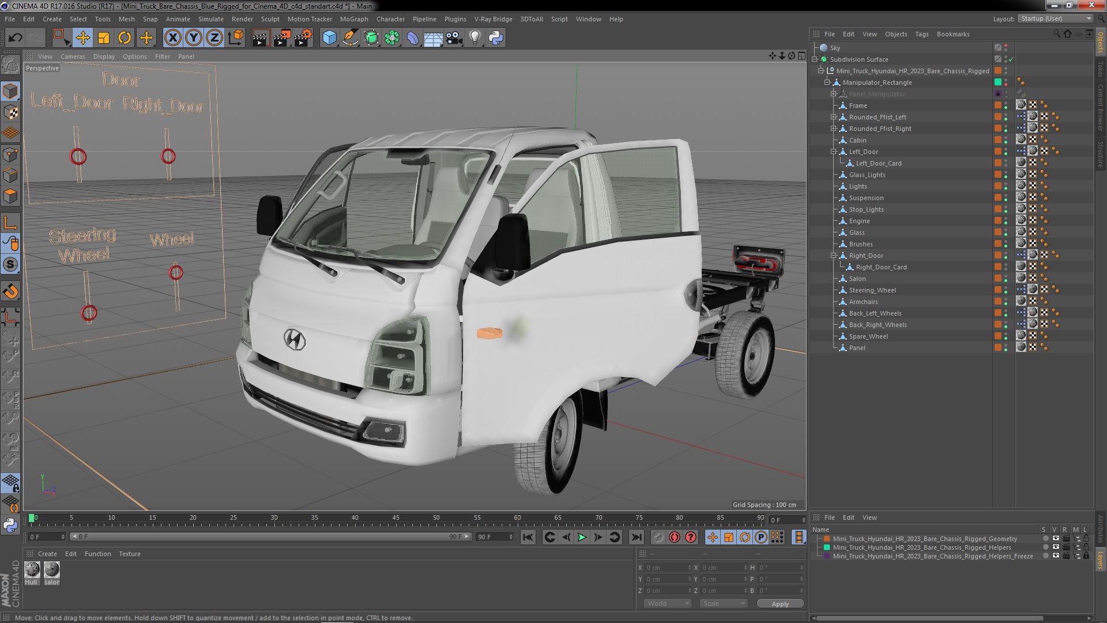Toggle solo for Helpers layer
1107x623 pixels.
point(1045,547)
